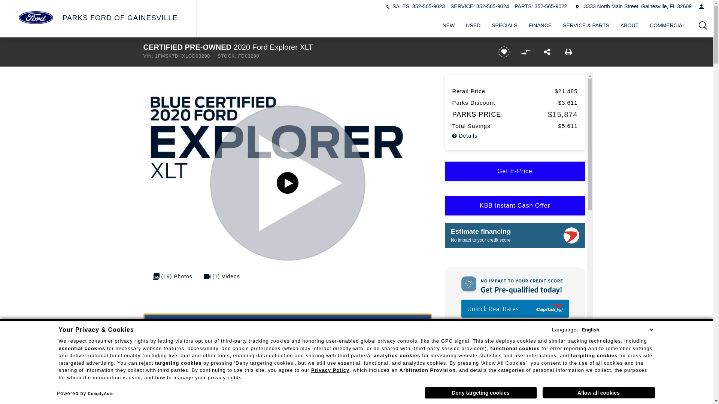
Task: Click the compare vehicles arrows icon
Action: coord(525,52)
